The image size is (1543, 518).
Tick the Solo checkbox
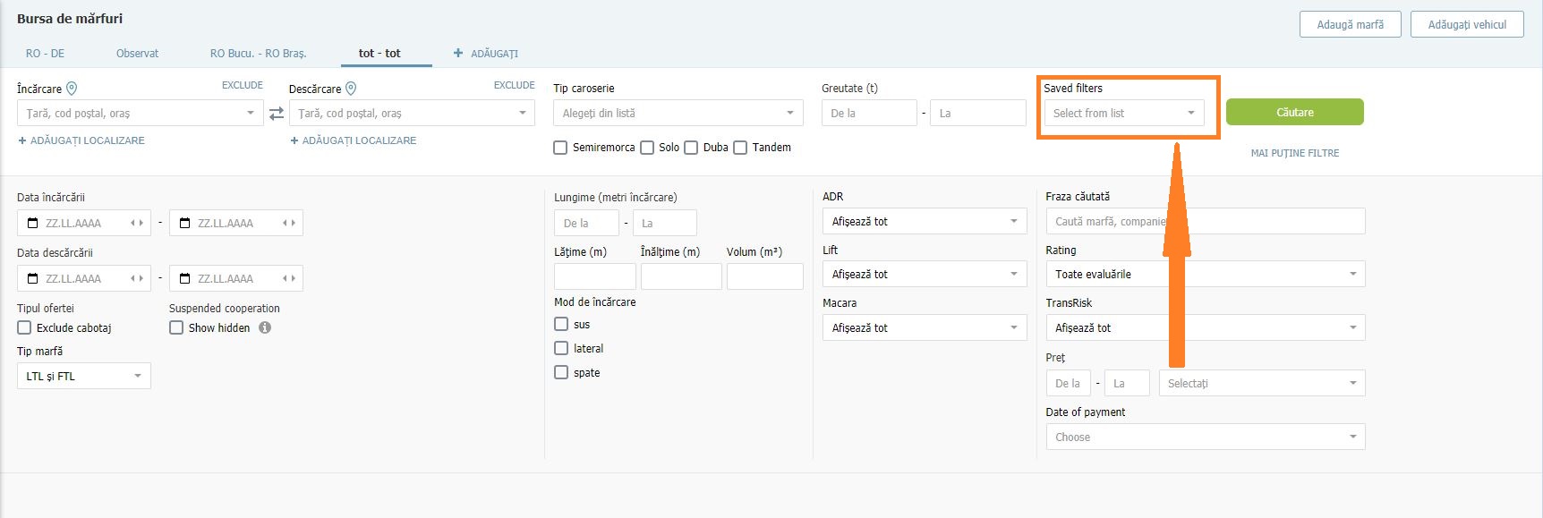(x=647, y=148)
